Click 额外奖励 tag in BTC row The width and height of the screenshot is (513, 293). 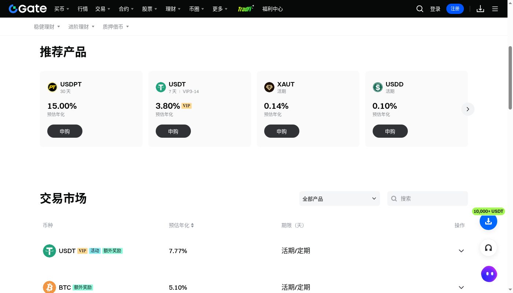pos(83,288)
